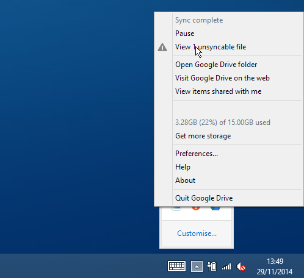Open the touch keyboard taskbar icon
The height and width of the screenshot is (278, 304).
(x=176, y=266)
